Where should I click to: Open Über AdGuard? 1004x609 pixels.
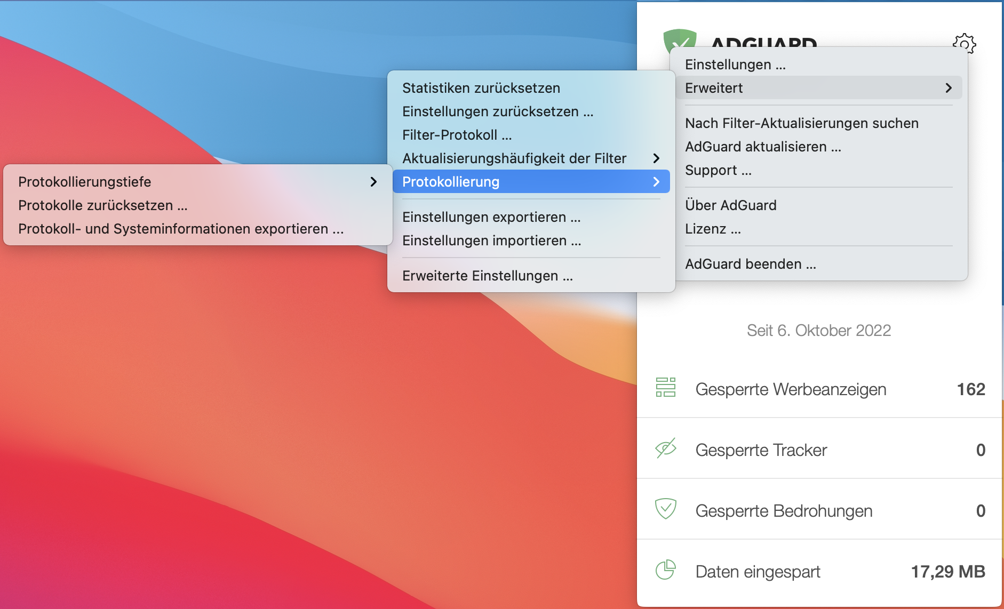click(819, 205)
